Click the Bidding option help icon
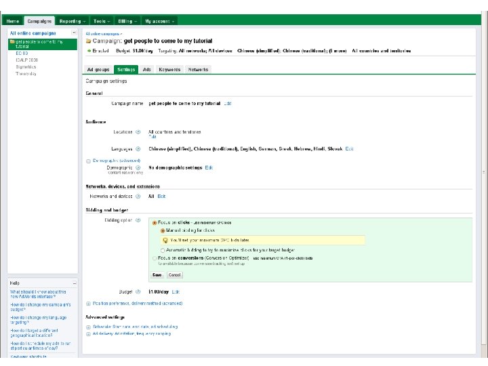Image resolution: width=488 pixels, height=366 pixels. pos(138,220)
